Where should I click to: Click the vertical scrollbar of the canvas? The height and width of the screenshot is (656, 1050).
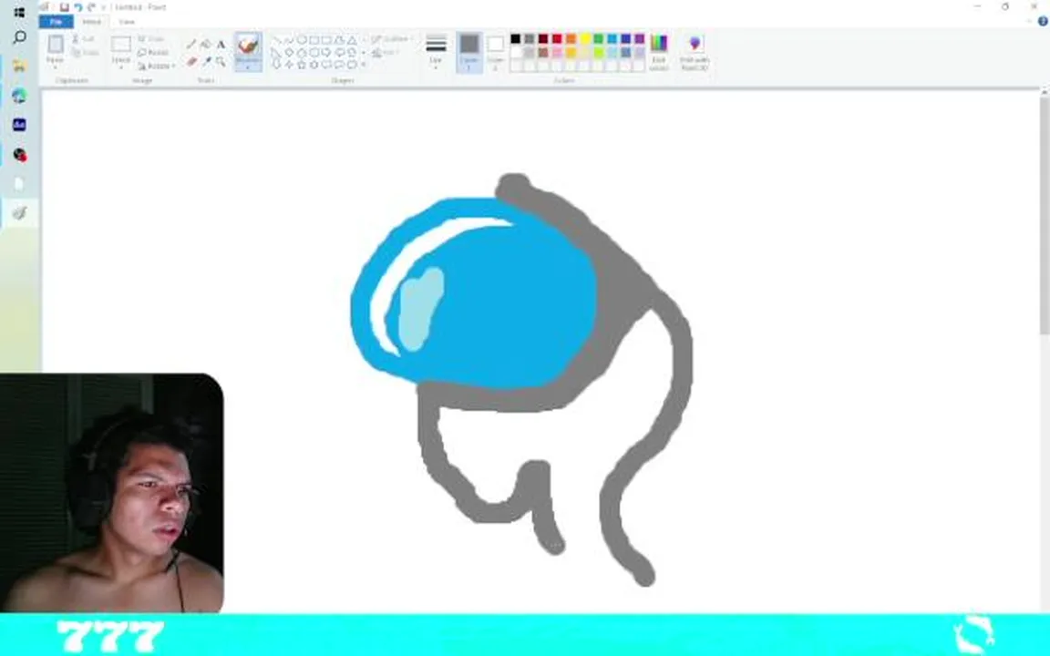pos(1044,214)
